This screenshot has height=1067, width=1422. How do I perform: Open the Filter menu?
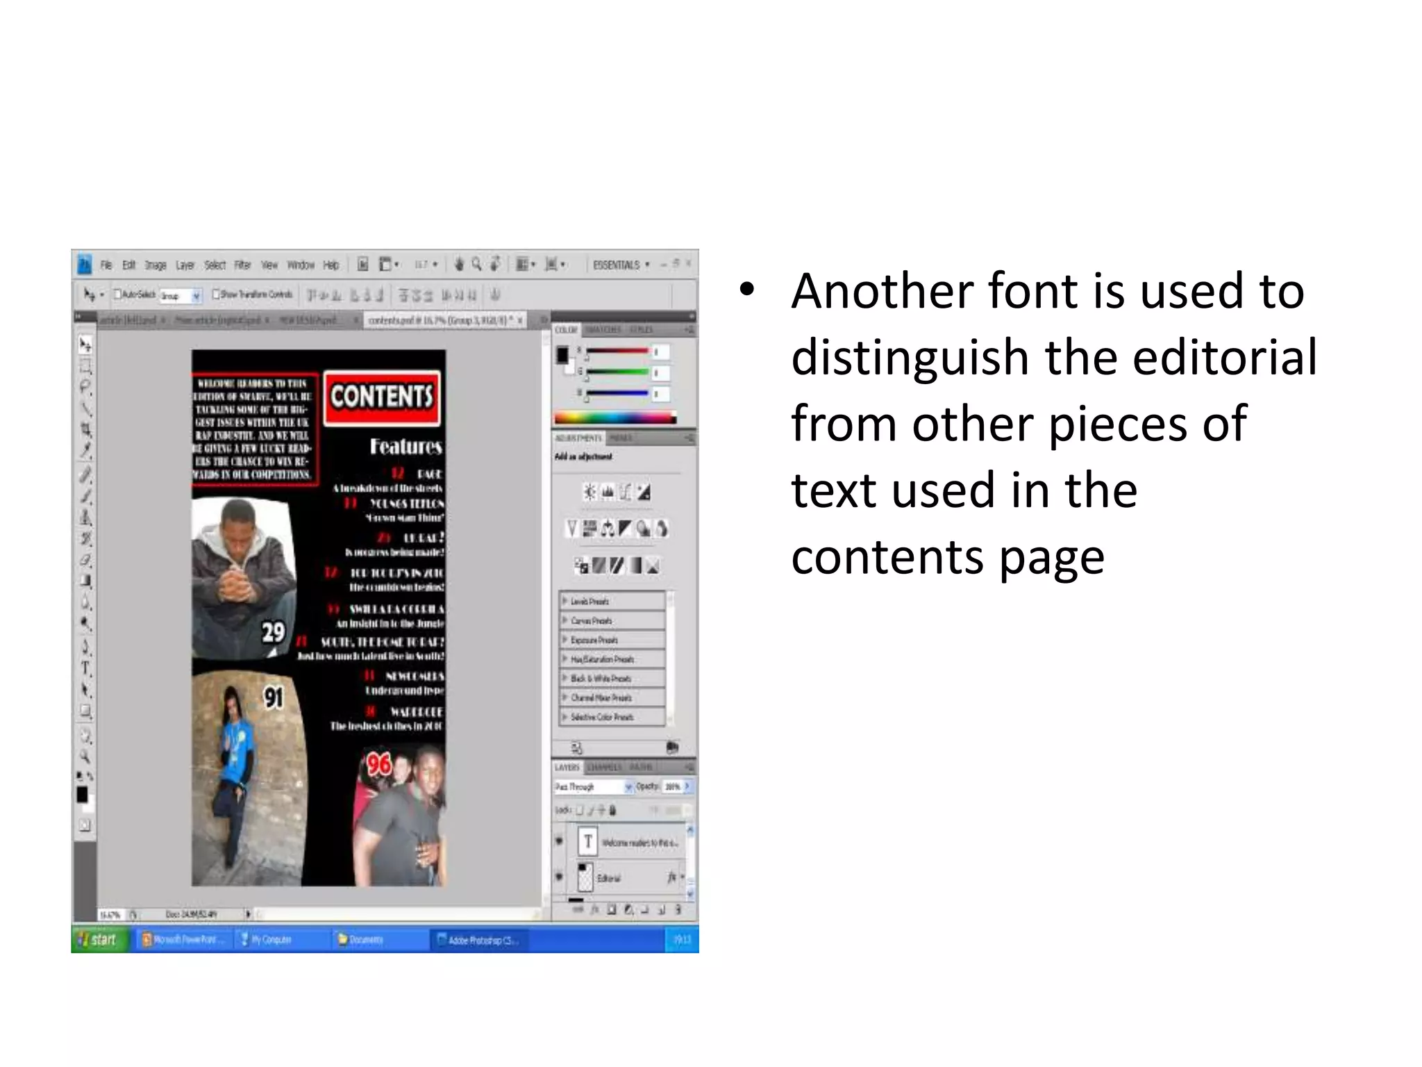pyautogui.click(x=242, y=265)
